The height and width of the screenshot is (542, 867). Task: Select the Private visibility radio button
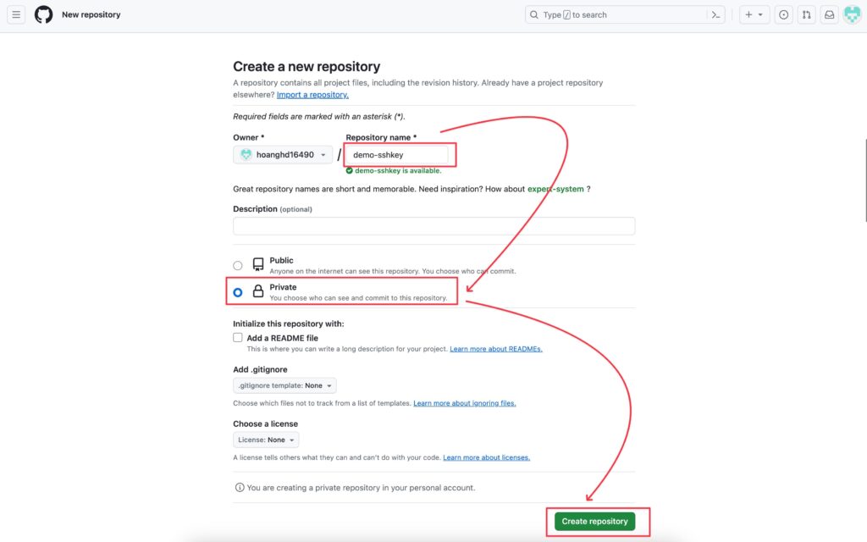pyautogui.click(x=238, y=292)
